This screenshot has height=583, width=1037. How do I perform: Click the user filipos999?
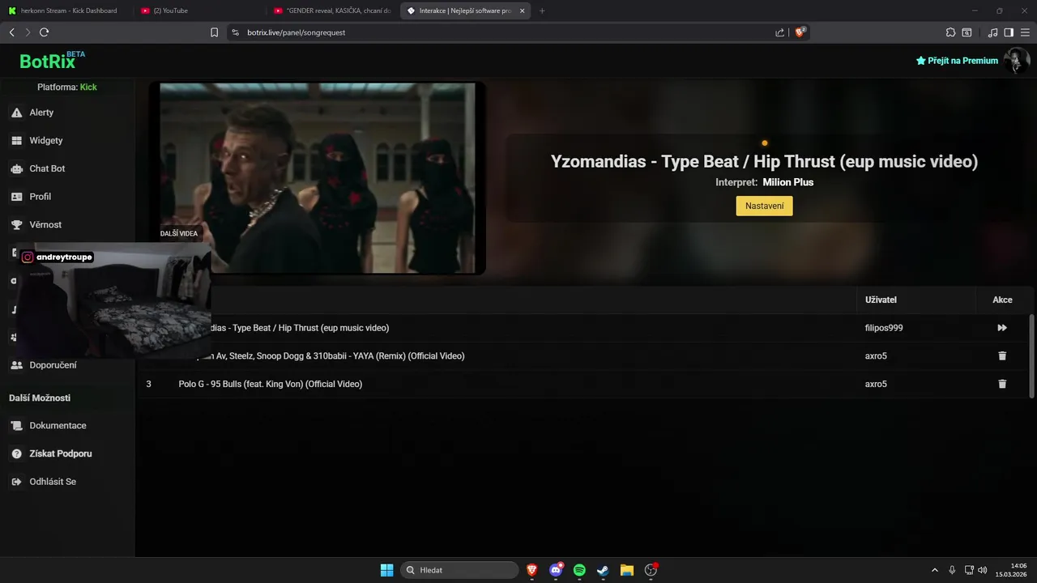click(x=884, y=328)
